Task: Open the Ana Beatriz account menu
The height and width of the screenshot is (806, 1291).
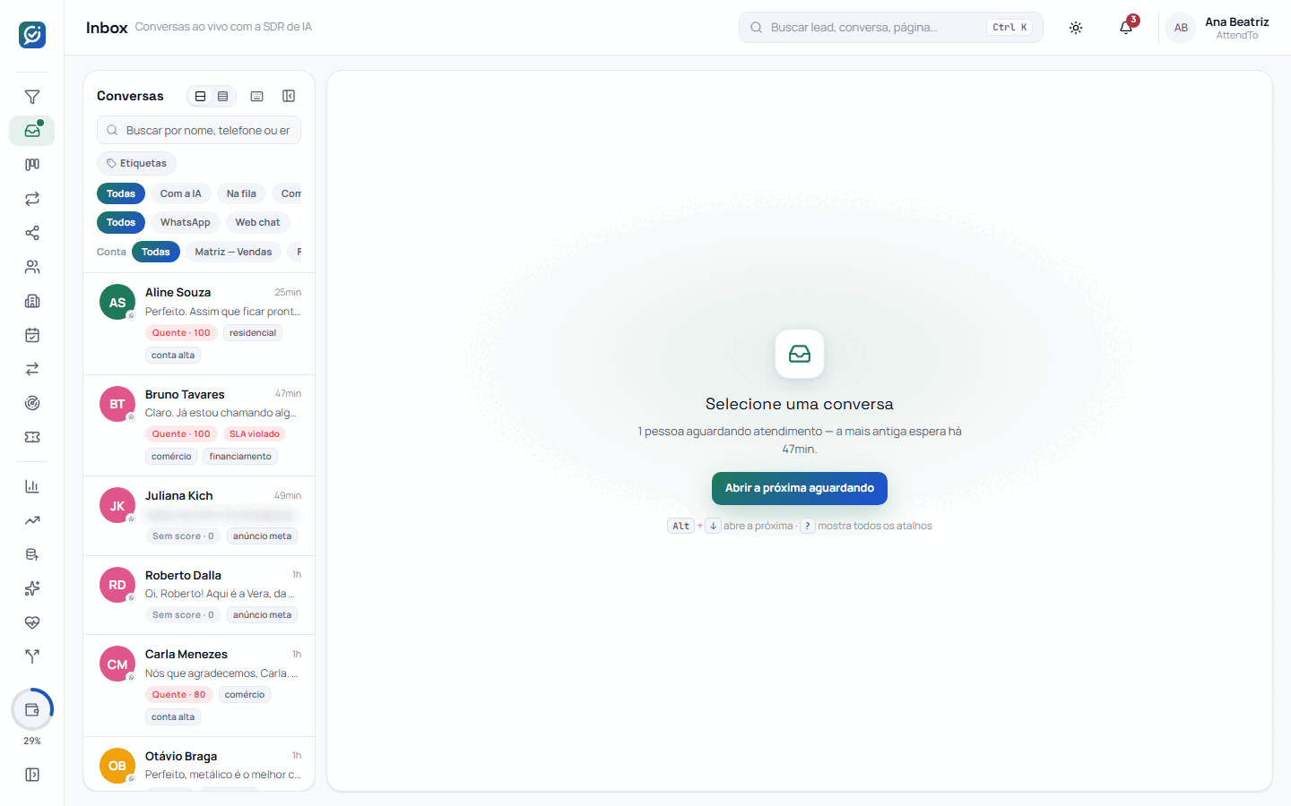Action: [1217, 28]
